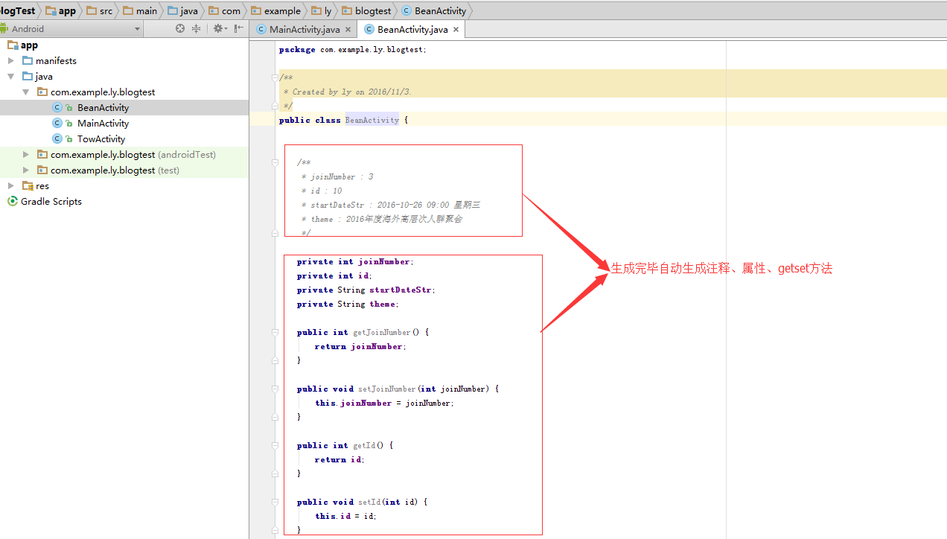Click the Gradle Scripts icon
947x539 pixels.
coord(12,202)
